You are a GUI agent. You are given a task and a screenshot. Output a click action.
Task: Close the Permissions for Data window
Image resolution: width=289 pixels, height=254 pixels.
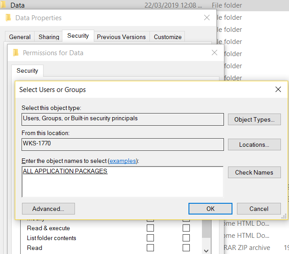[x=215, y=53]
